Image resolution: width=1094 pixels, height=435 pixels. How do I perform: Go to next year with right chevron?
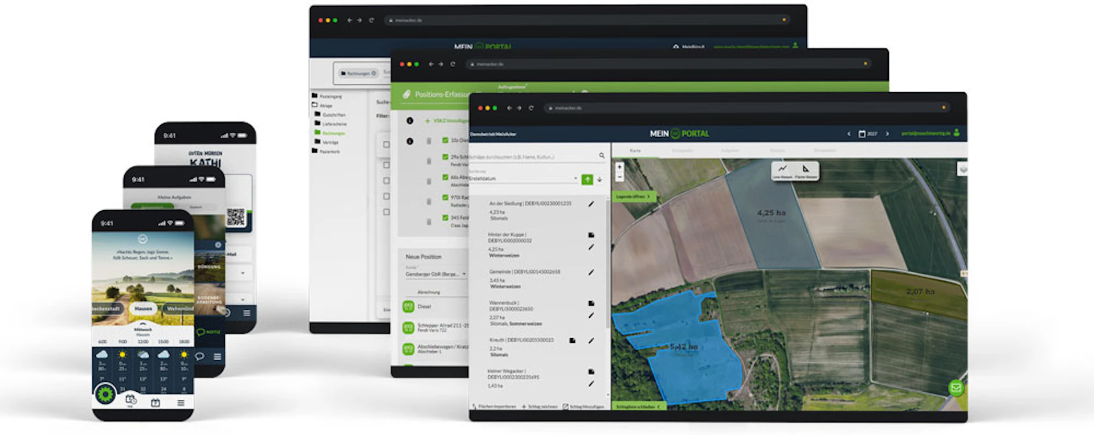[887, 134]
